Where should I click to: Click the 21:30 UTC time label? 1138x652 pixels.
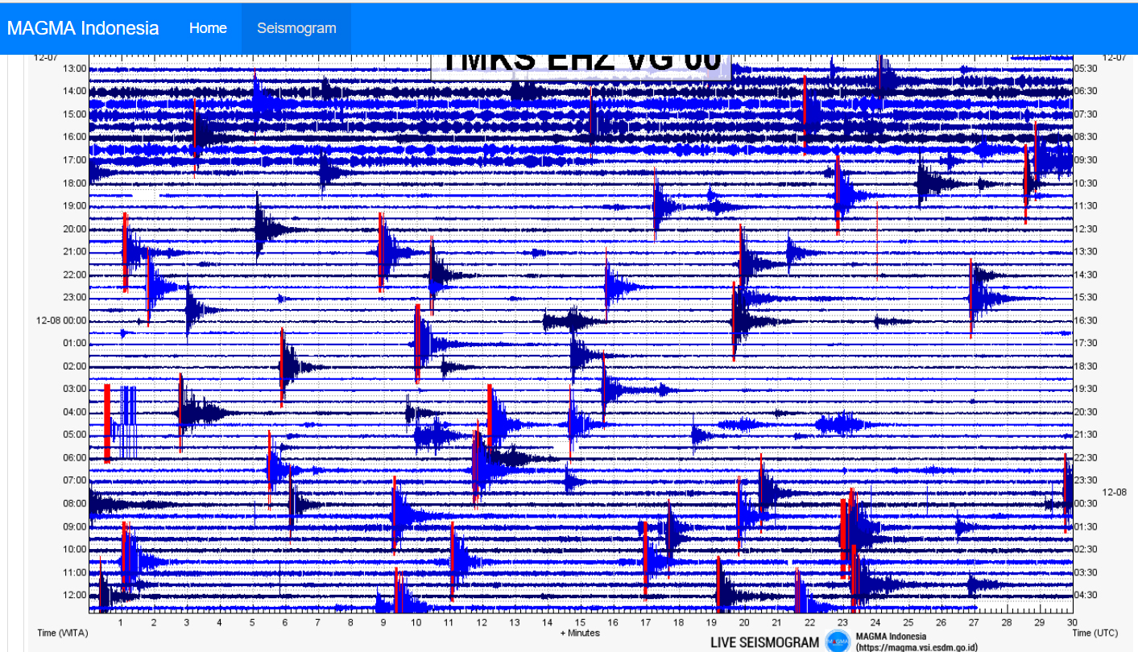[1086, 435]
